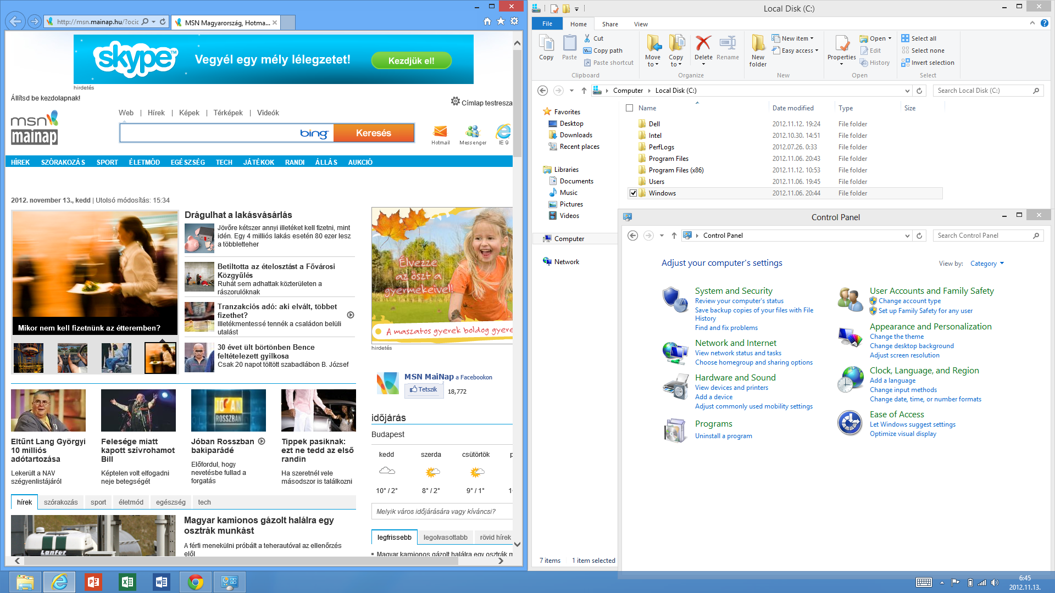Click Ease of Access icon in Control Panel
1055x593 pixels.
point(849,423)
